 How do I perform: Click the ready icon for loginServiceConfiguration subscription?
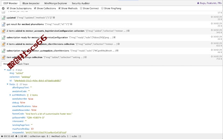[3, 38]
